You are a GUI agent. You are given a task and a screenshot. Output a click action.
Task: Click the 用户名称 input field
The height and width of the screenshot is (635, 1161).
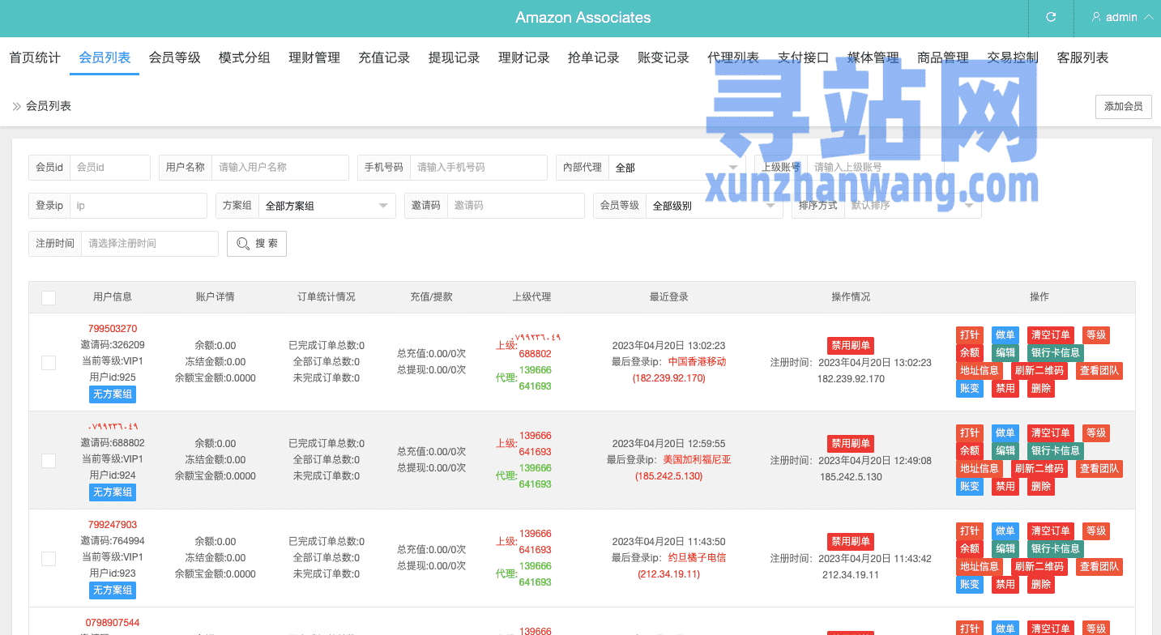[280, 168]
